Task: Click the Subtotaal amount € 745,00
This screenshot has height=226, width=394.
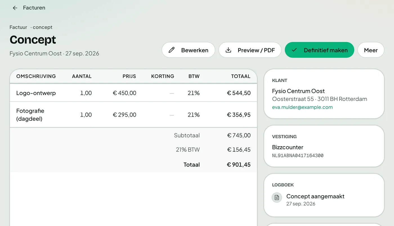Action: [x=239, y=135]
